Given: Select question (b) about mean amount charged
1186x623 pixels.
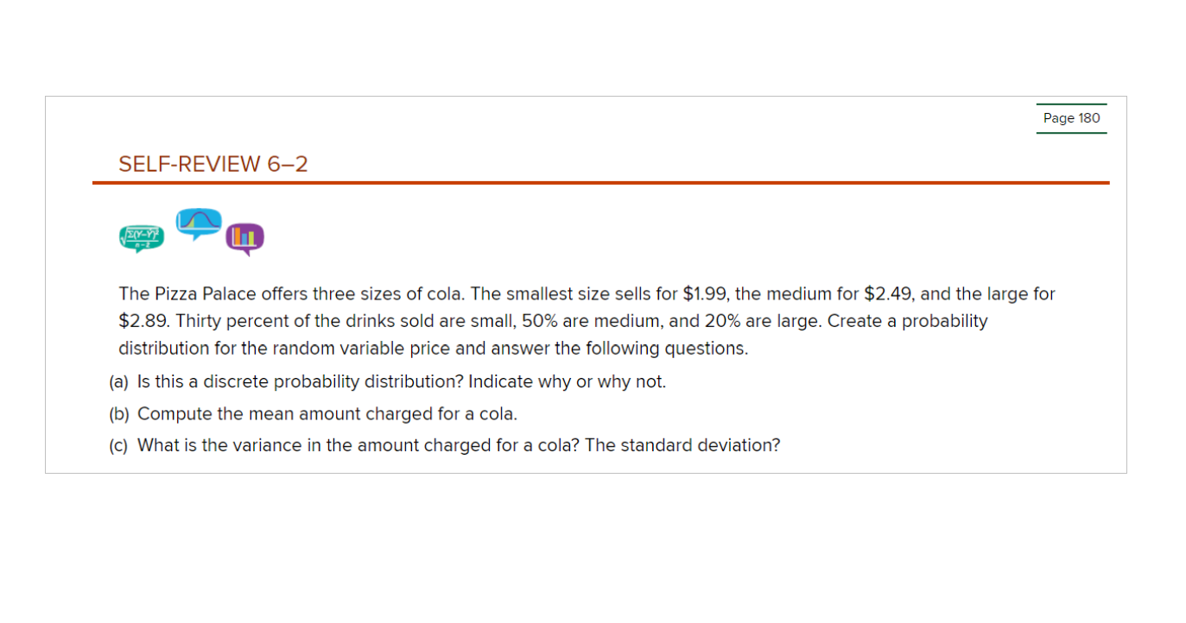Looking at the screenshot, I should pos(313,413).
